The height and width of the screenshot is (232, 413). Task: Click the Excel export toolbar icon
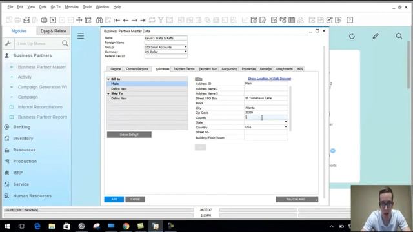pos(53,20)
